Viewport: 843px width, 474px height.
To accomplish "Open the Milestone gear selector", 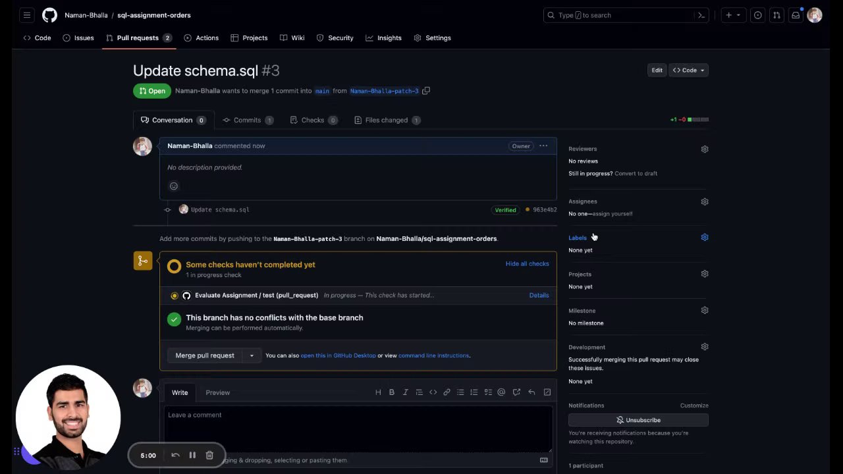I will tap(705, 311).
